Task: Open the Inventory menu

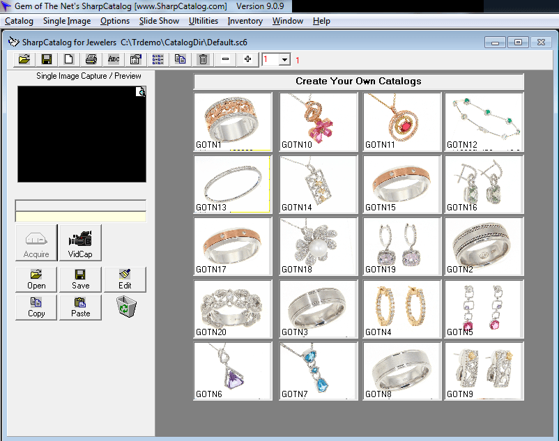Action: click(x=245, y=21)
